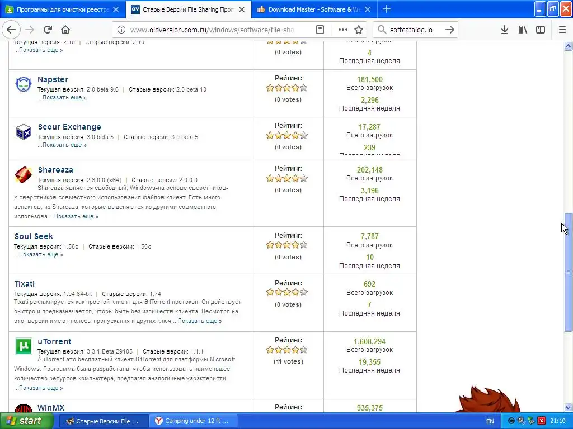Open the Firefox hamburger menu

[562, 30]
